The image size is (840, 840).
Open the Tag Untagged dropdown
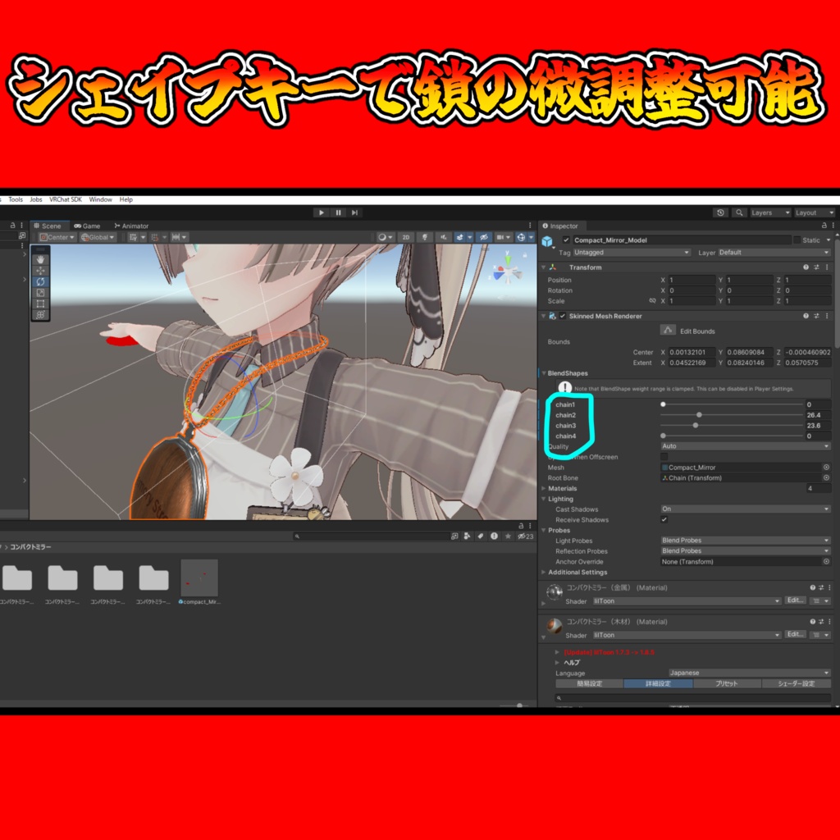[x=632, y=253]
